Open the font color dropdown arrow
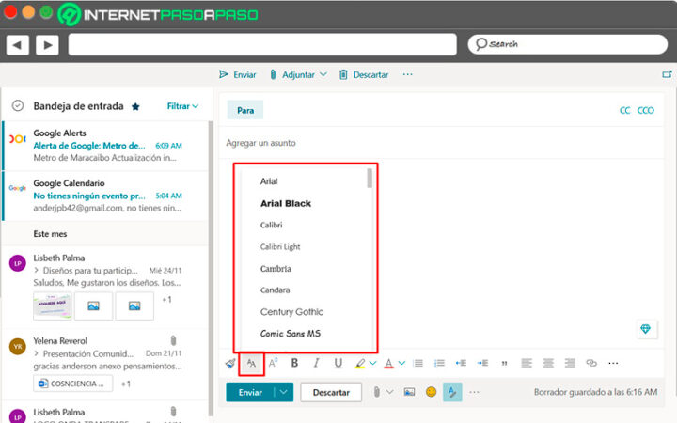This screenshot has height=423, width=677. (401, 364)
